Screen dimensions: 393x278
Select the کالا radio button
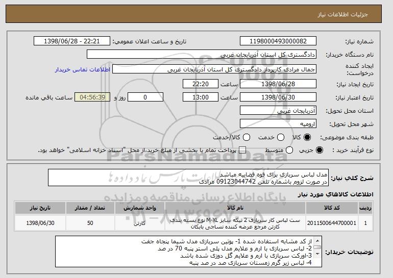click(307, 137)
